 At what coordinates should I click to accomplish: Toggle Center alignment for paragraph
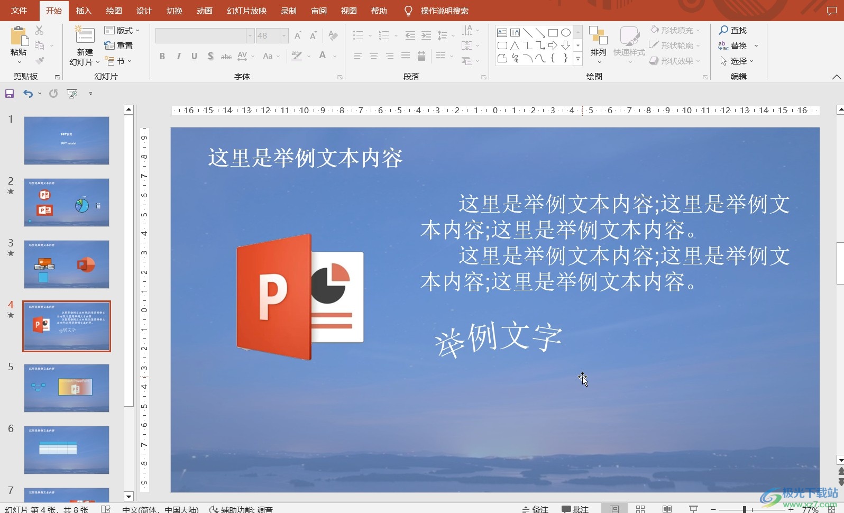pos(374,56)
